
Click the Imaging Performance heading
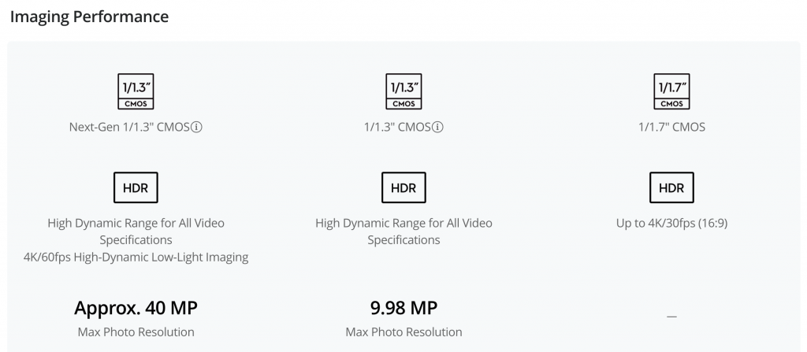pyautogui.click(x=90, y=17)
